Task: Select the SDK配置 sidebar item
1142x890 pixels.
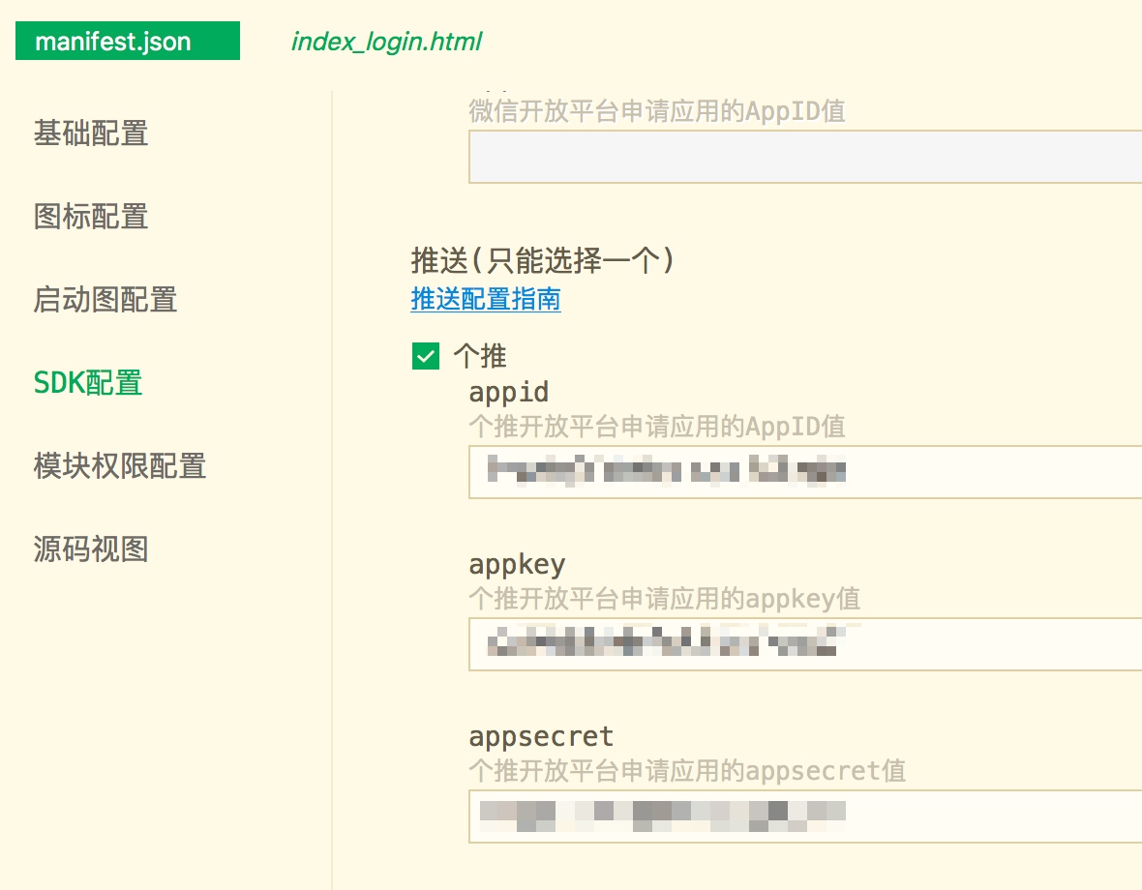Action: click(x=88, y=383)
